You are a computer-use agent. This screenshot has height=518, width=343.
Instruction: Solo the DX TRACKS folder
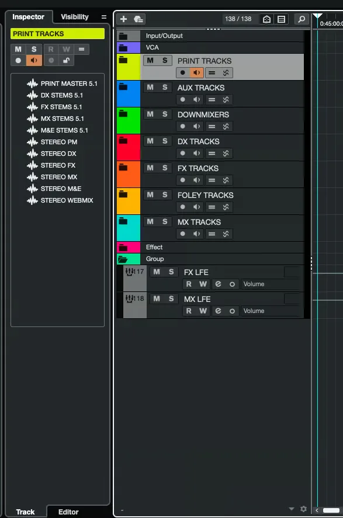[165, 141]
